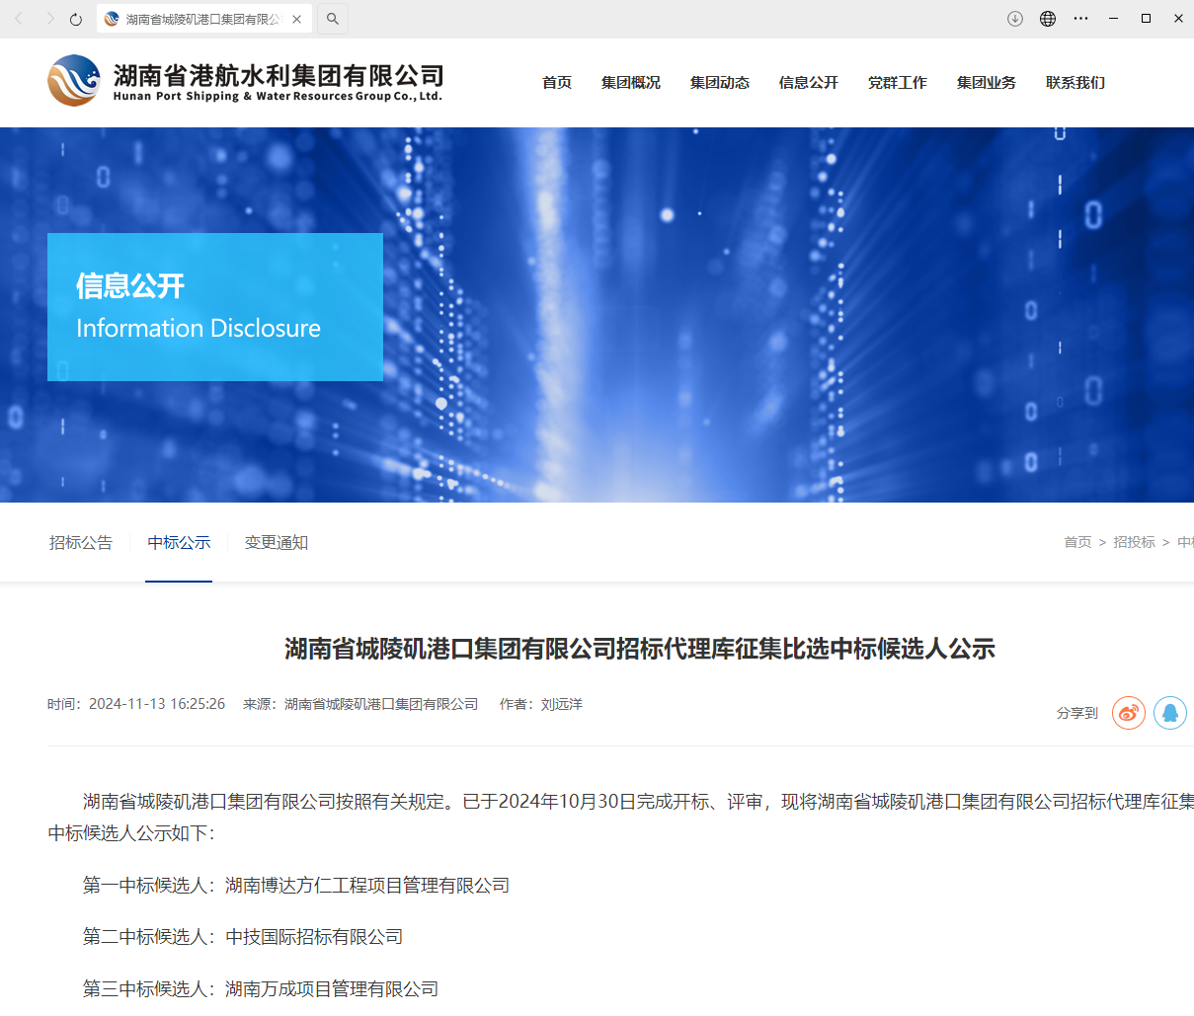The height and width of the screenshot is (1016, 1194).
Task: Open the 首页 navigation item
Action: pos(557,83)
